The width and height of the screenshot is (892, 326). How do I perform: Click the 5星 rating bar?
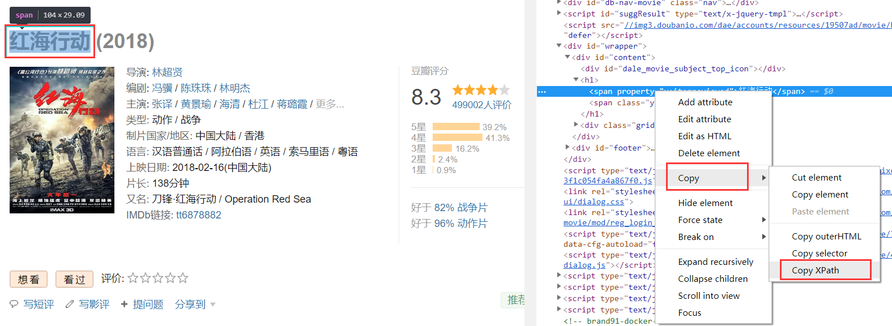click(x=456, y=127)
